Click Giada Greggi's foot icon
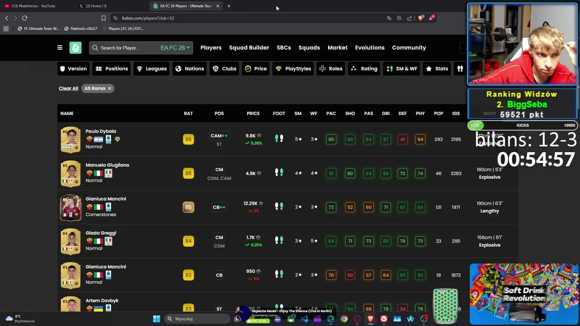 [x=279, y=240]
